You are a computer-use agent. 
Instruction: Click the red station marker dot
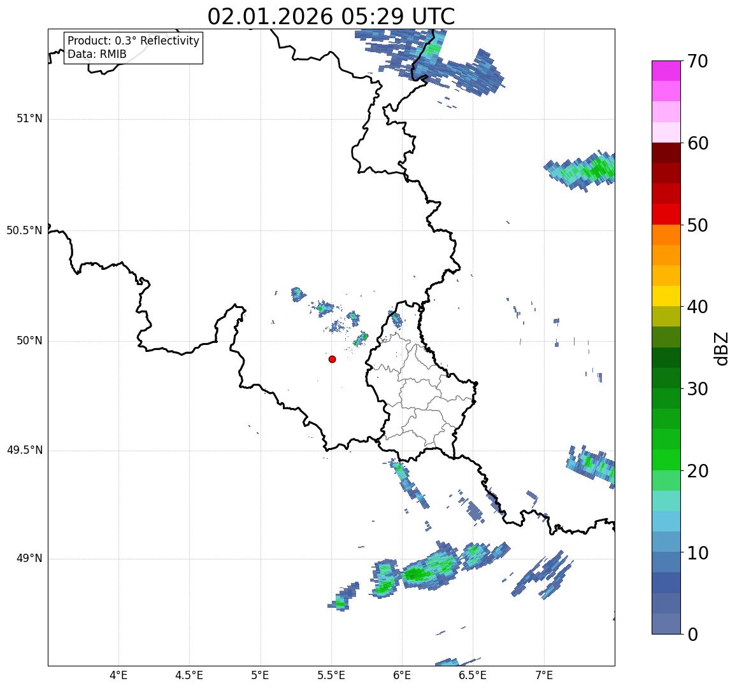pos(333,359)
